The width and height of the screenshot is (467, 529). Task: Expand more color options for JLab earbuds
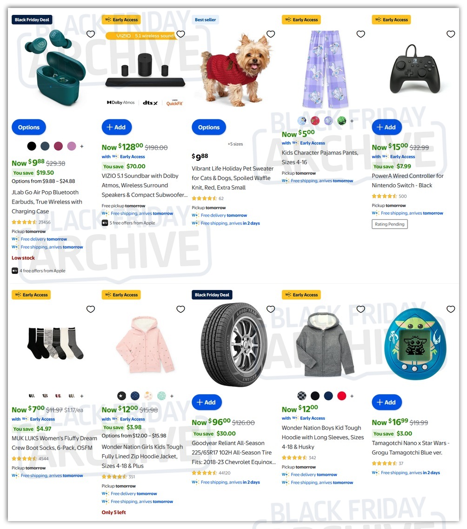[x=82, y=146]
